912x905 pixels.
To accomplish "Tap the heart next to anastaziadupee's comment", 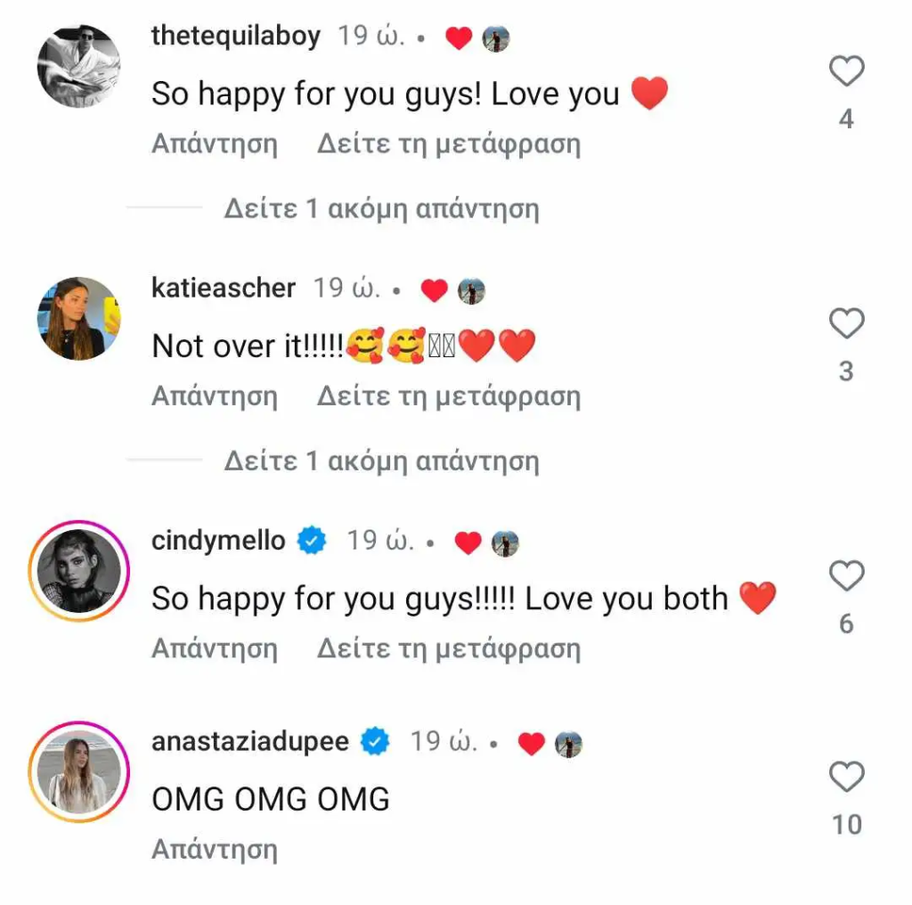I will coord(846,778).
